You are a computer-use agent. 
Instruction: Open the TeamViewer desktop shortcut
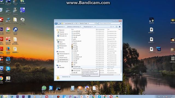click(x=51, y=89)
